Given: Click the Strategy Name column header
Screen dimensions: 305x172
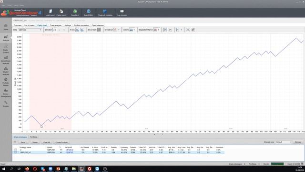Looking at the screenshot, I should click(x=25, y=148).
